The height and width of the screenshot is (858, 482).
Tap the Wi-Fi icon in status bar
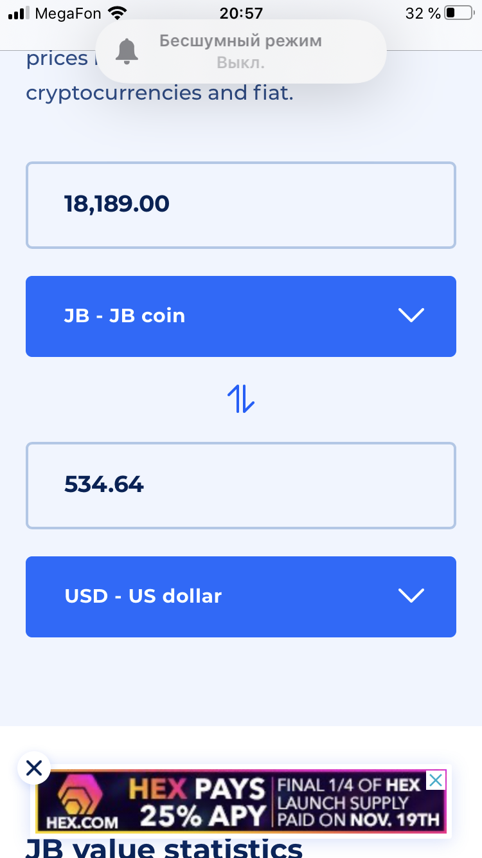point(118,13)
